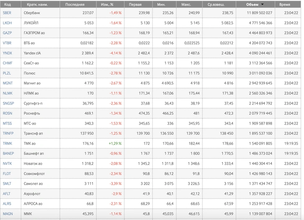Sort by the Код column header

(x=8, y=4)
